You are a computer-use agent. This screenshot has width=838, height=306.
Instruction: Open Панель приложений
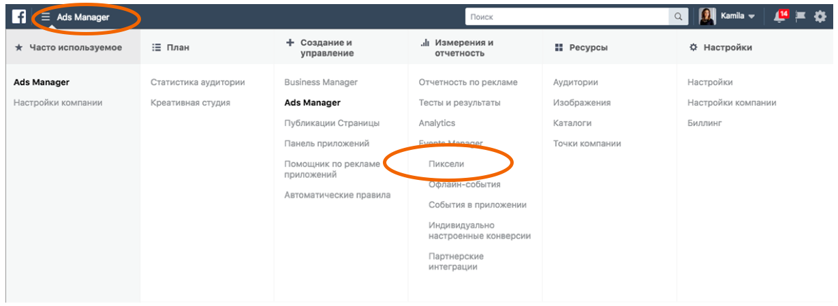click(327, 144)
